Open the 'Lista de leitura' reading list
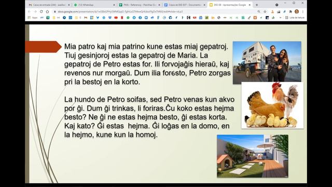The height and width of the screenshot is (187, 332). pyautogui.click(x=295, y=18)
